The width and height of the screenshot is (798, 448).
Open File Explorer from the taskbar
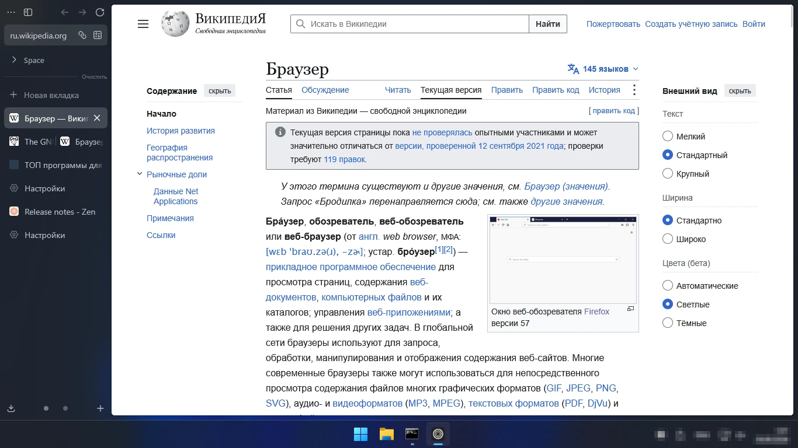pos(387,434)
